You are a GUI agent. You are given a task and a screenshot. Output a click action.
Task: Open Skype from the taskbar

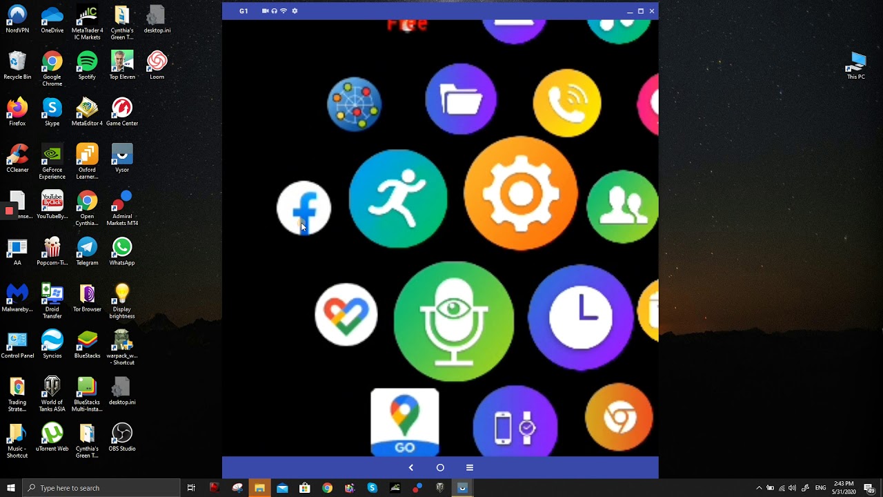(373, 488)
